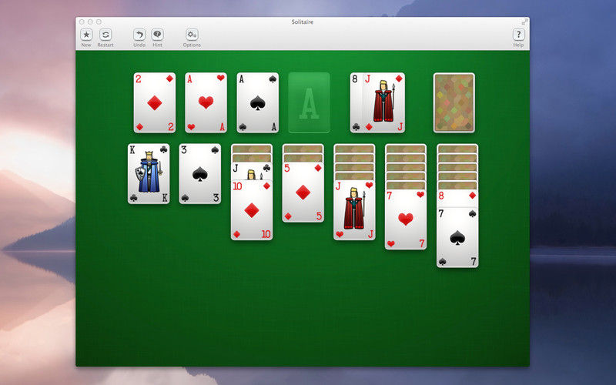Click the Ace of hearts foundation pile
Image resolution: width=616 pixels, height=385 pixels.
click(206, 102)
